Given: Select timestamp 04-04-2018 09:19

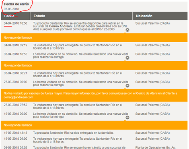Looking at the screenshot, I should pyautogui.click(x=15, y=45).
